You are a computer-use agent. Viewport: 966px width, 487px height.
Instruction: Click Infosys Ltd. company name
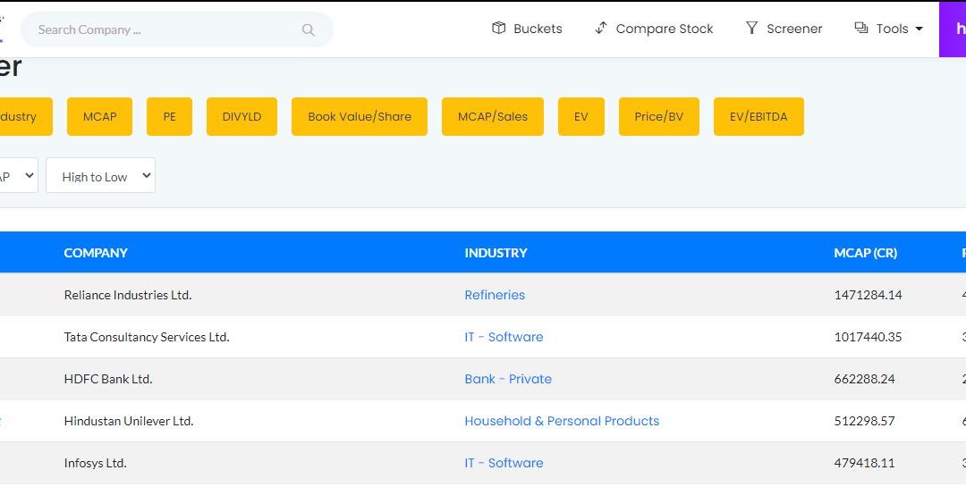tap(96, 462)
